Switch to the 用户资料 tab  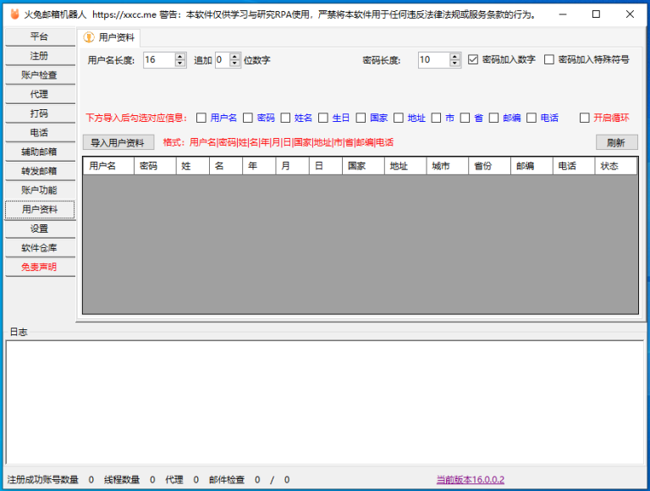click(x=109, y=38)
